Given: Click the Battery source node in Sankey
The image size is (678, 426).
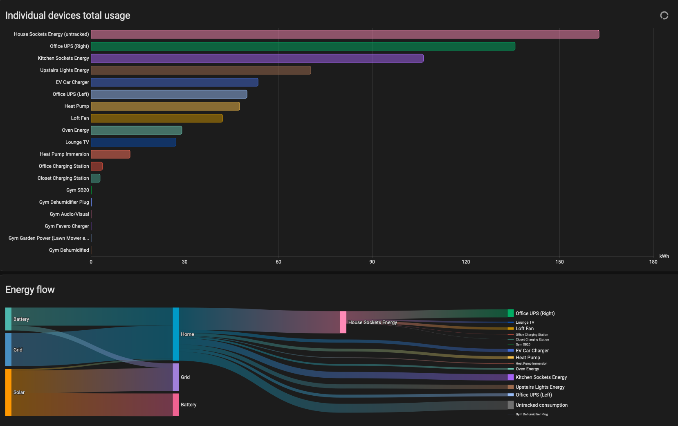Looking at the screenshot, I should 8,319.
